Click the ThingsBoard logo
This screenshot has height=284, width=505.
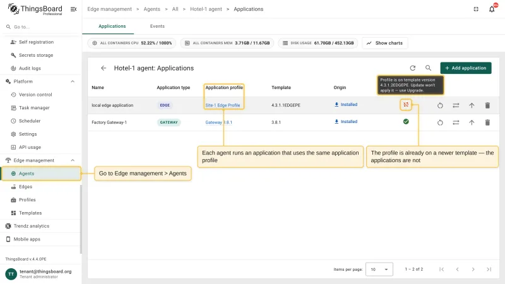pos(35,9)
